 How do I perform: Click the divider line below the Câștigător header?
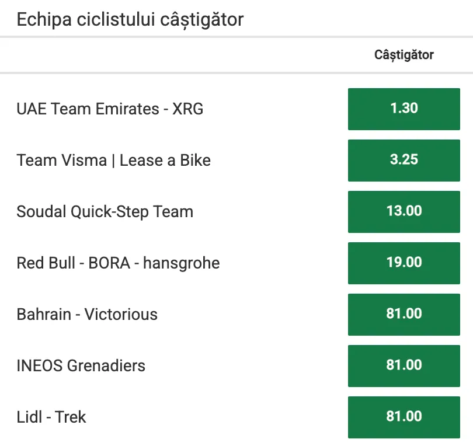point(236,72)
